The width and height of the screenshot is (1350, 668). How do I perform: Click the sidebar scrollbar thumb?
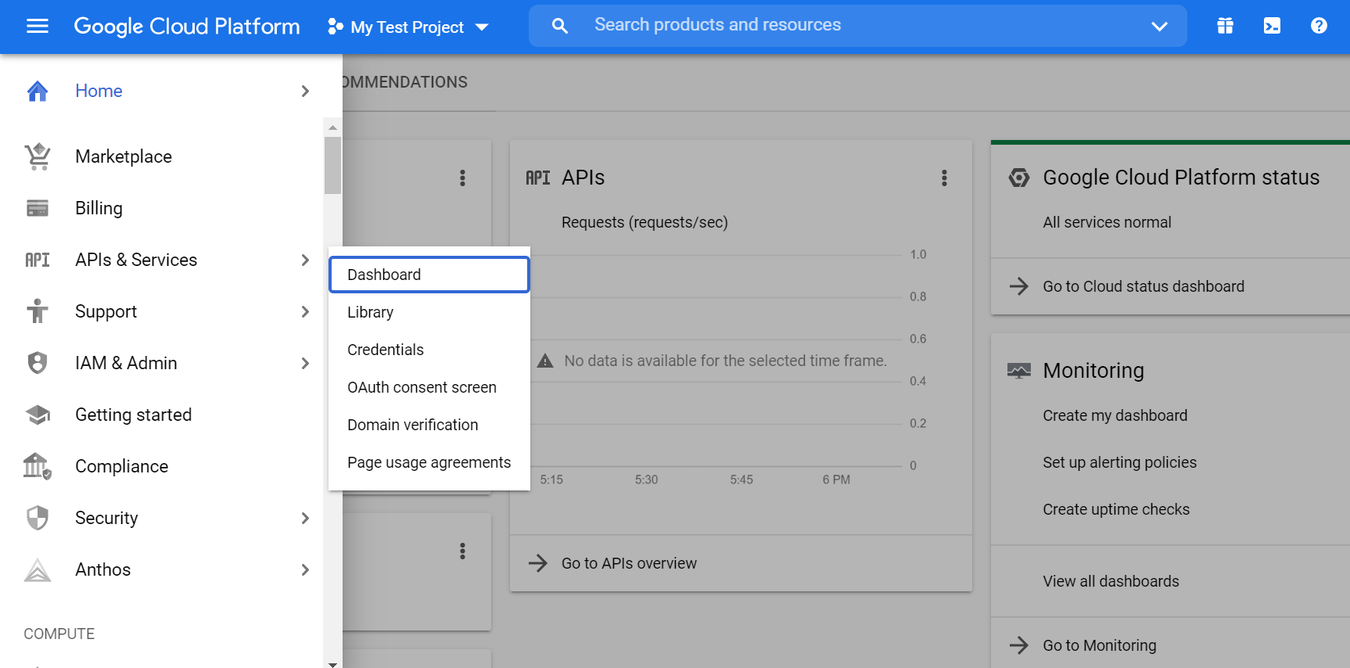coord(332,165)
